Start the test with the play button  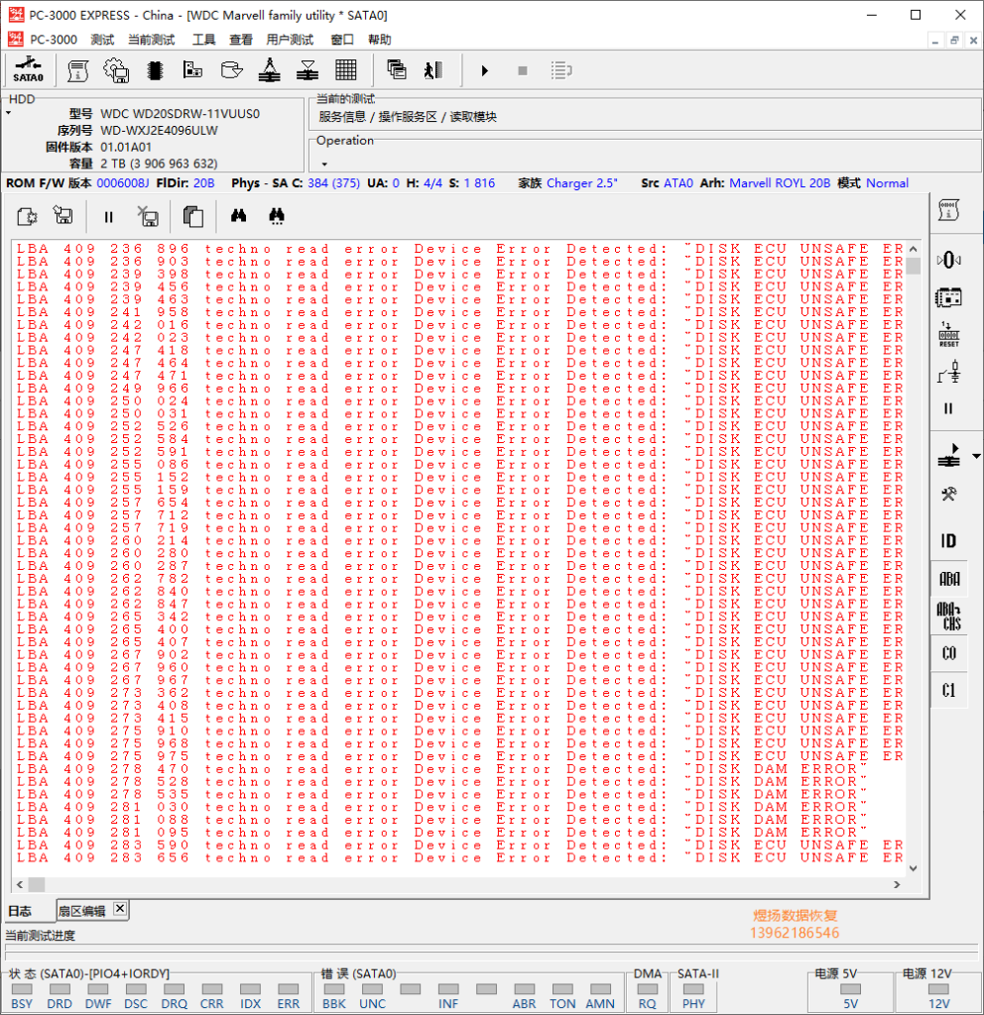(x=484, y=70)
